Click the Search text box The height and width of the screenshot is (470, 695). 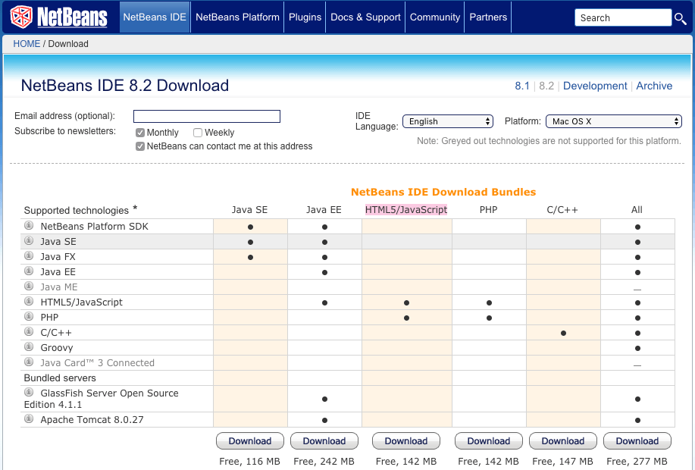pos(623,17)
